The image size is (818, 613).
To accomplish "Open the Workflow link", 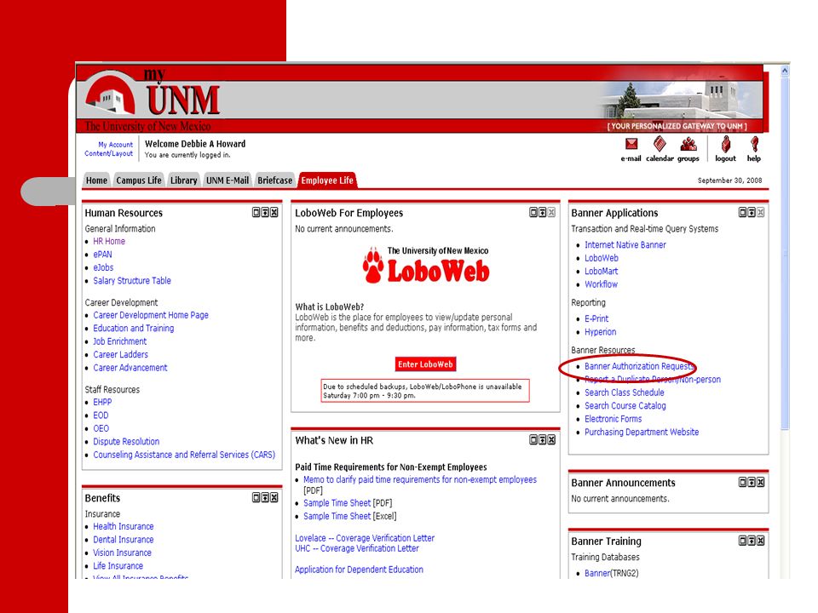I will pos(601,284).
